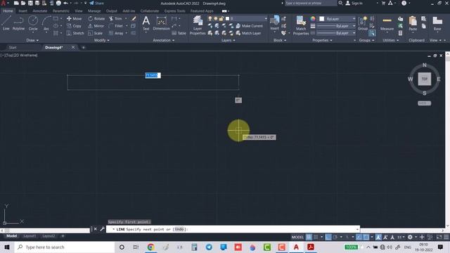450x253 pixels.
Task: Select the Dimension tool
Action: coord(161,23)
